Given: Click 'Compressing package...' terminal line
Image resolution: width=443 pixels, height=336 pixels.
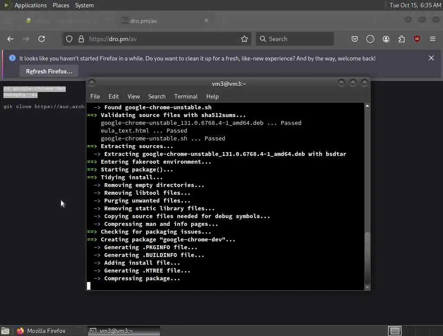Looking at the screenshot, I should (142, 279).
